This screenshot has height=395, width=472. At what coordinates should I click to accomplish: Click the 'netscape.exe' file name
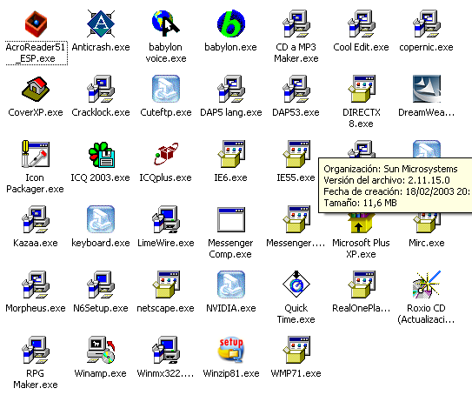[x=165, y=308]
